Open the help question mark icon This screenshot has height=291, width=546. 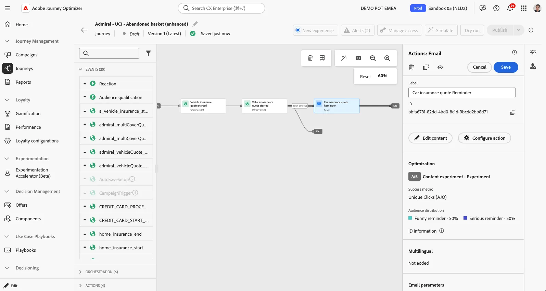(496, 8)
